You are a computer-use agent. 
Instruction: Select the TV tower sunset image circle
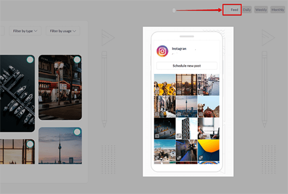click(x=77, y=132)
